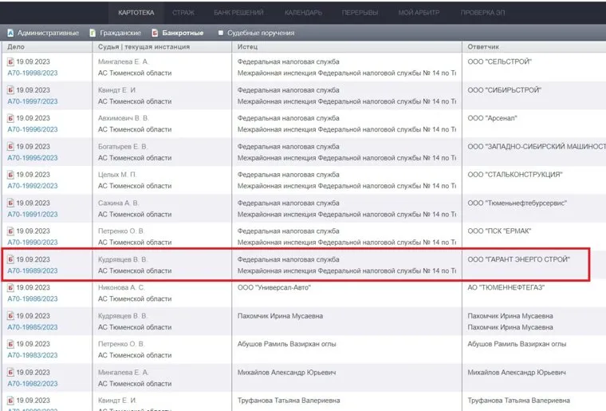Click the Административные filter icon
The height and width of the screenshot is (411, 606).
point(10,33)
